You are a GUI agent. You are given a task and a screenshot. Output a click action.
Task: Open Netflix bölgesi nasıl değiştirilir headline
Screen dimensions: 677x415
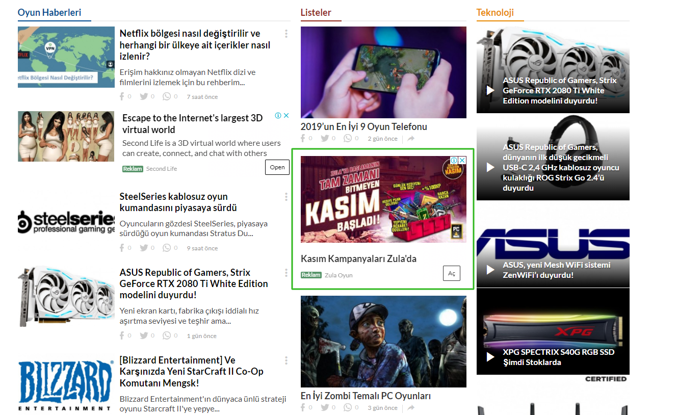click(195, 45)
